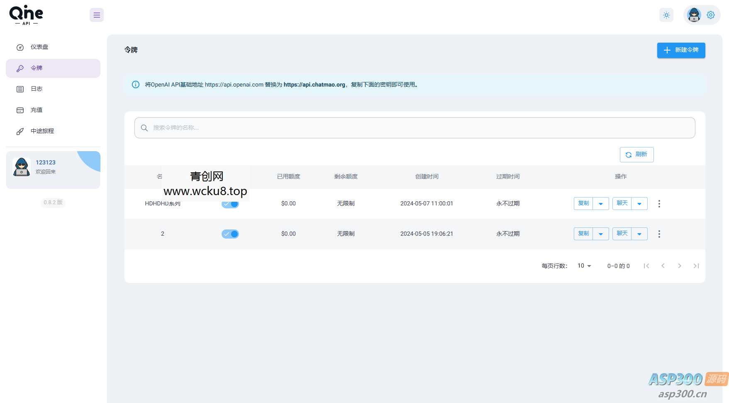Open the 充值 recharge page
Viewport: 729px width, 403px height.
coord(37,110)
